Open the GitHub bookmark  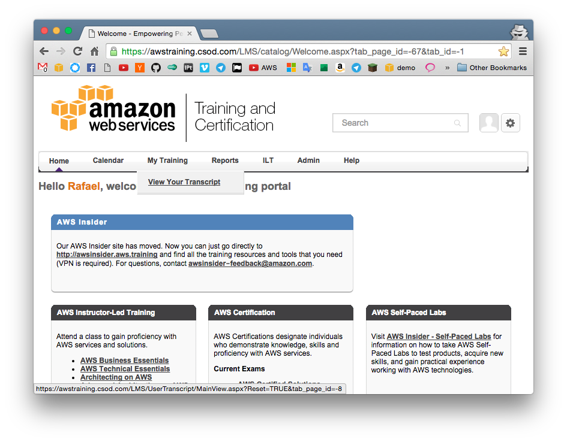[x=156, y=68]
